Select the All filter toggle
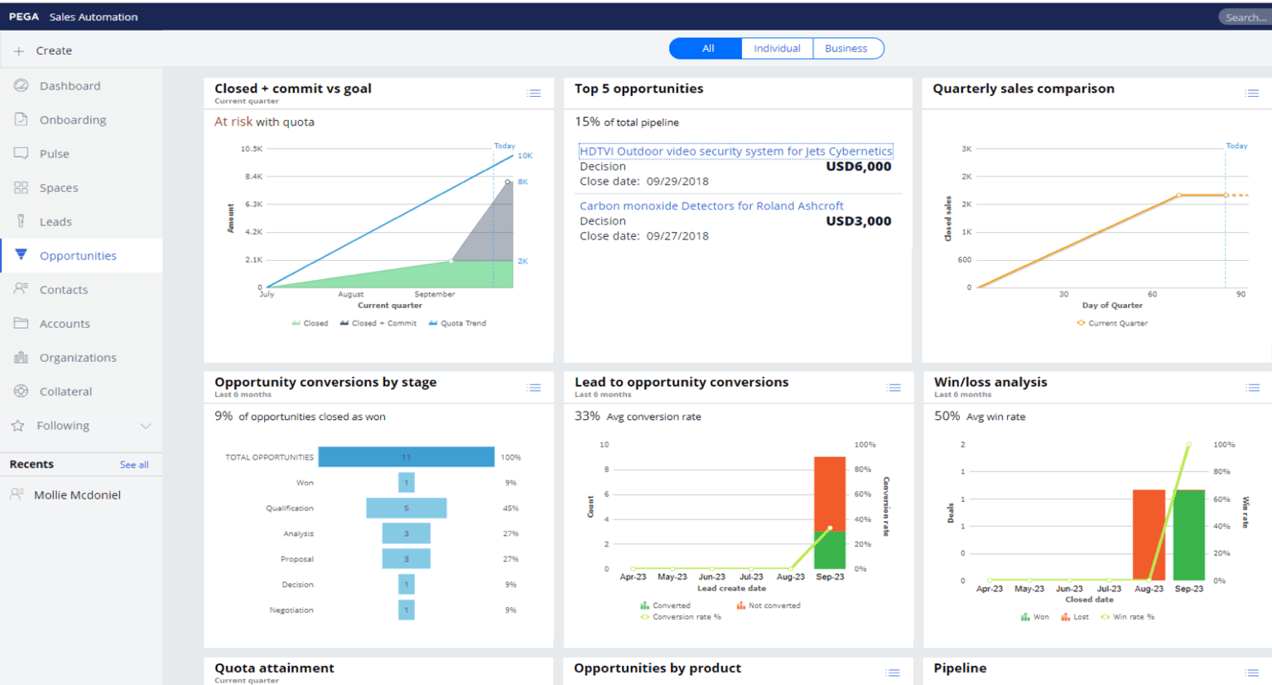The width and height of the screenshot is (1272, 685). [x=706, y=49]
